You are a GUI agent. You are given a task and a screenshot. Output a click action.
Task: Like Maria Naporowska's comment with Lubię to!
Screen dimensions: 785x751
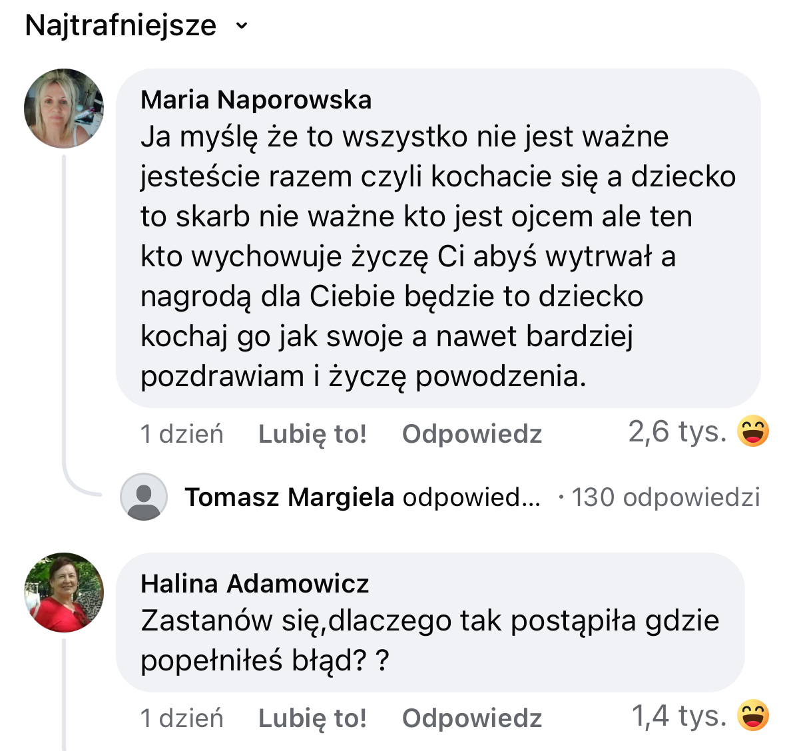[x=312, y=434]
